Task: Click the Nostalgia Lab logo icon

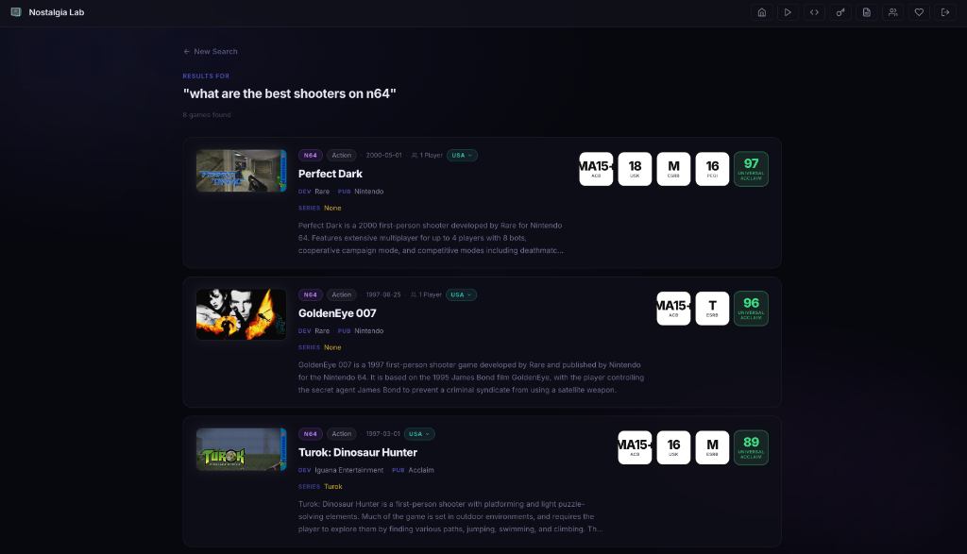Action: 16,12
